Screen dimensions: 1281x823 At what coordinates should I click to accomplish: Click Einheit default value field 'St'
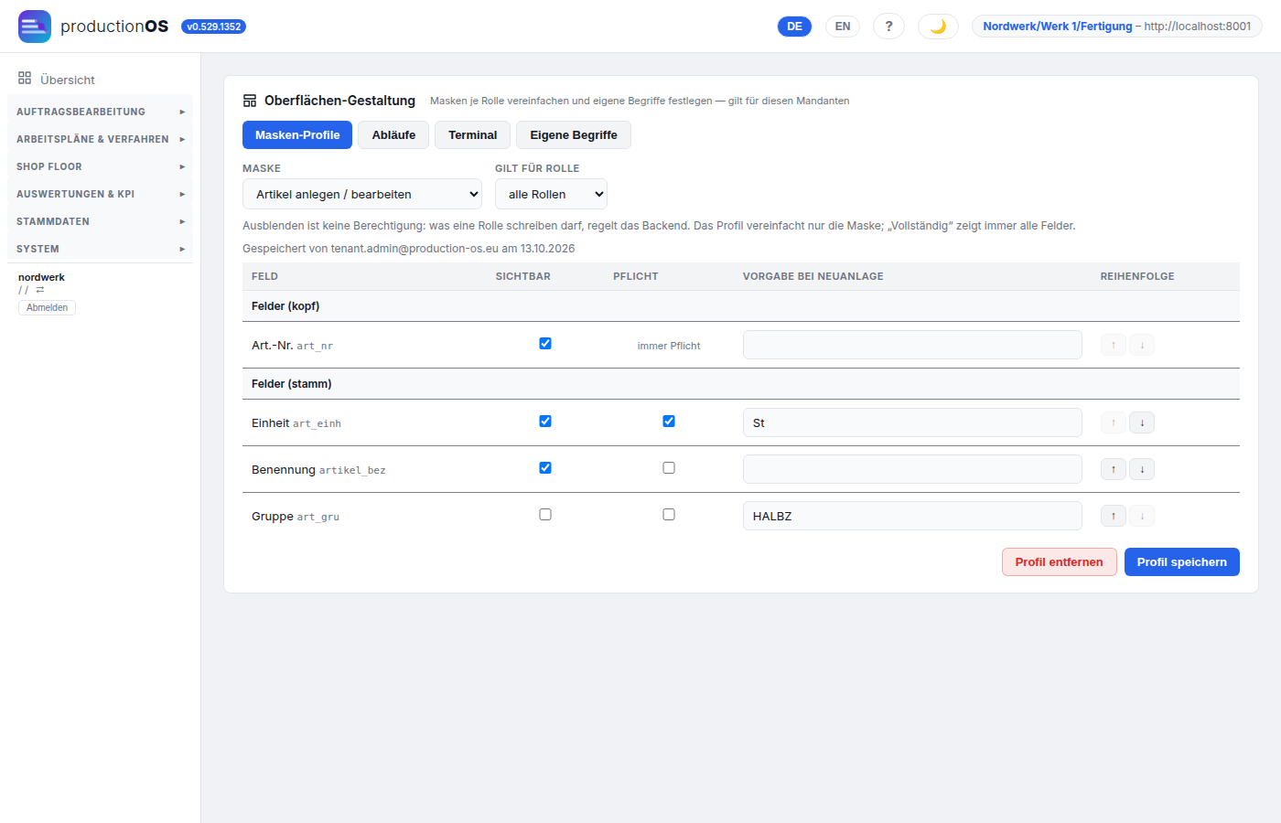[912, 422]
